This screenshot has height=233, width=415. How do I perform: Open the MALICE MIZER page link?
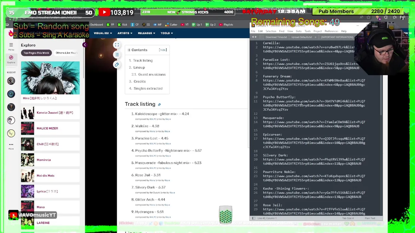(47, 128)
